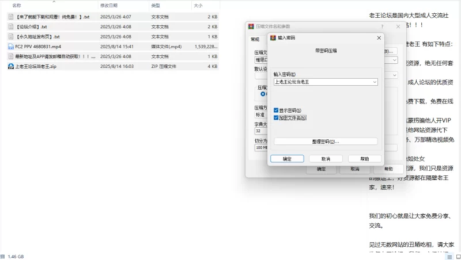Viewport: 461px width, 260px height.
Task: Click 帮助 in the 输入密码 dialog
Action: 365,159
